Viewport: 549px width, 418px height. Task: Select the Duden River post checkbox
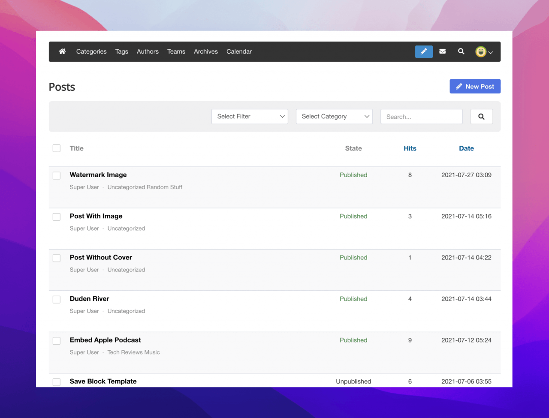57,299
